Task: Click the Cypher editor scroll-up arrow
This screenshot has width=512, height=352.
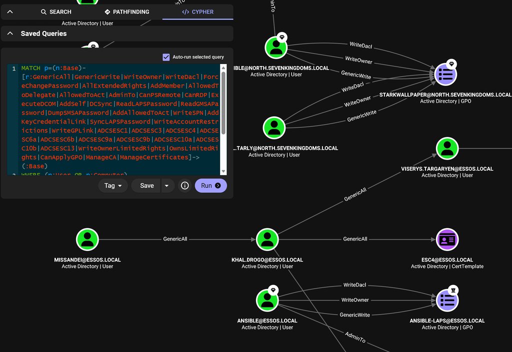Action: point(223,67)
